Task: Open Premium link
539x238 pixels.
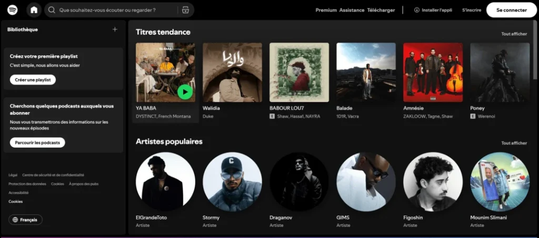Action: click(326, 11)
